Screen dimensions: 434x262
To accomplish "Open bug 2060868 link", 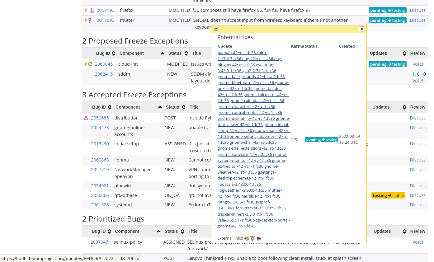I will point(100,160).
